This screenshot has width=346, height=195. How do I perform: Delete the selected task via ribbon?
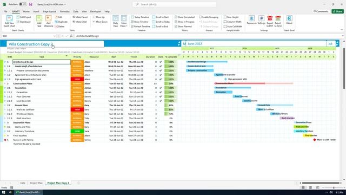(x=59, y=27)
